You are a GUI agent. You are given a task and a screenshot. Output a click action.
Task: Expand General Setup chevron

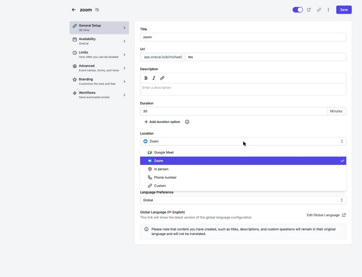pyautogui.click(x=124, y=28)
